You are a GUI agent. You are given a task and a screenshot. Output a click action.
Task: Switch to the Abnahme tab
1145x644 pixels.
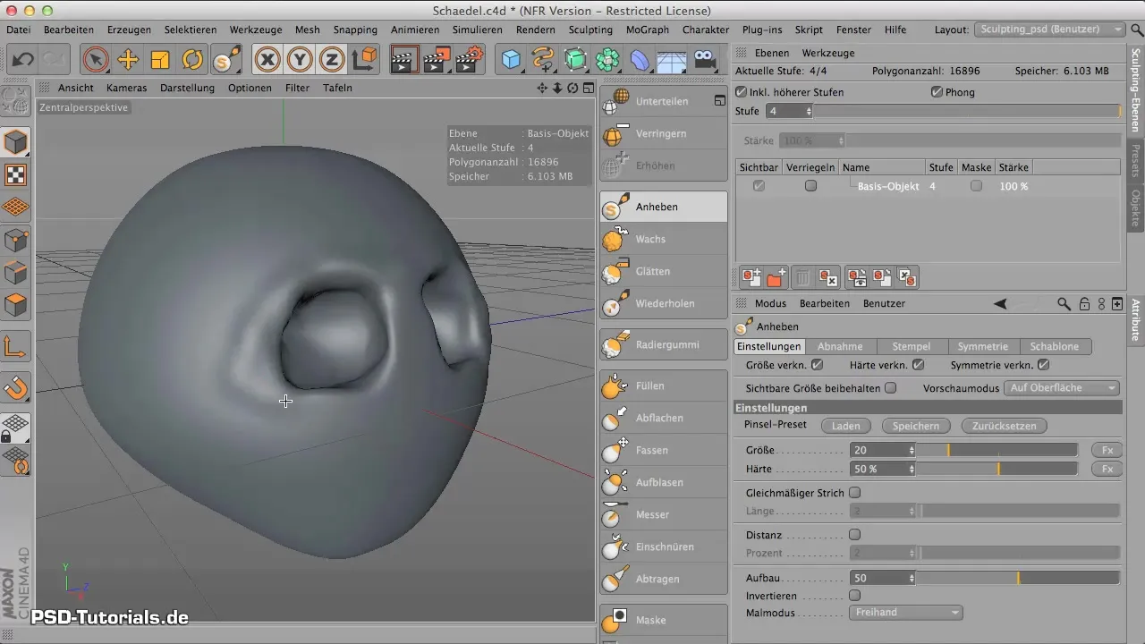[x=840, y=346]
